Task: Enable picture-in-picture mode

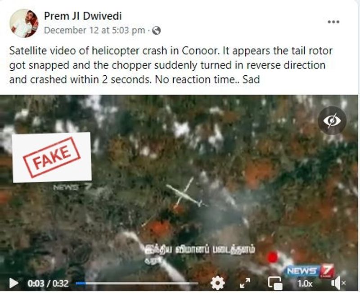Action: [x=275, y=283]
